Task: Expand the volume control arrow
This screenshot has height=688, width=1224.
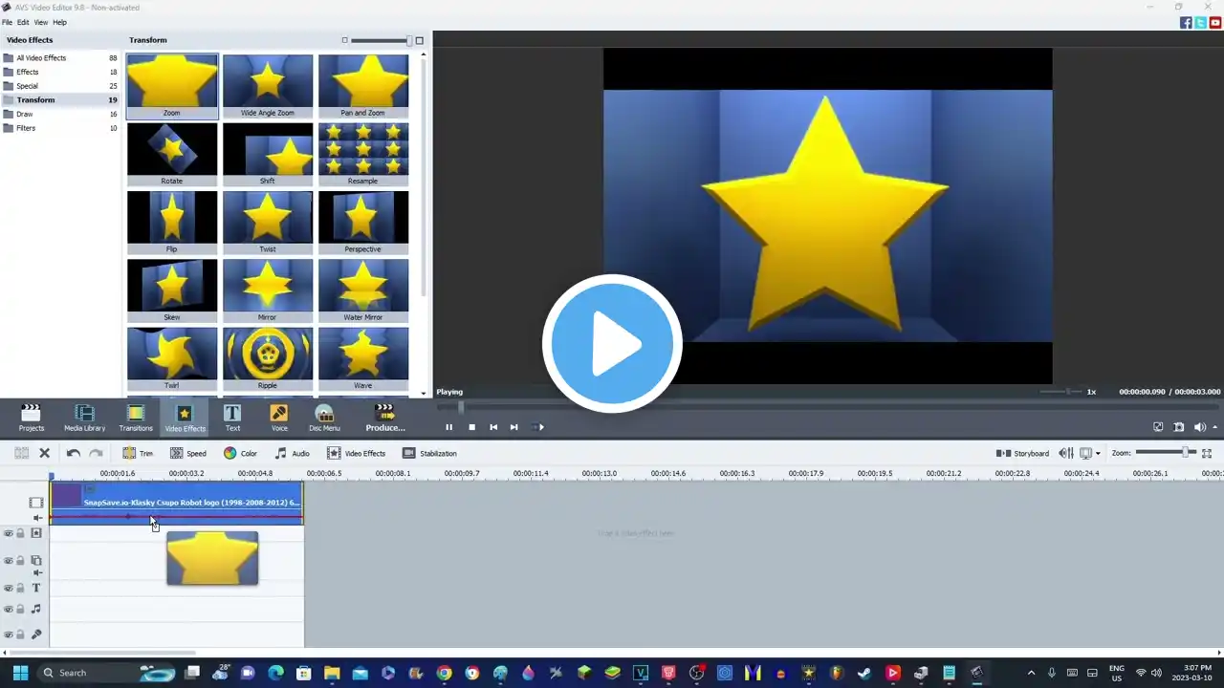Action: coord(1214,427)
